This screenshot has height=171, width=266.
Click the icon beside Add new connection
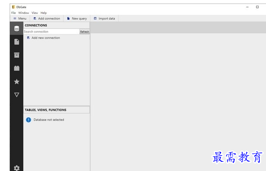tap(29, 38)
